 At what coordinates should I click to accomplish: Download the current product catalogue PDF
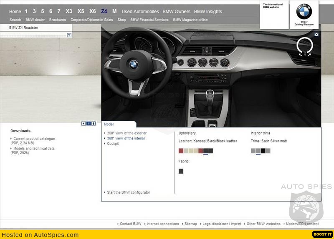[x=34, y=139]
